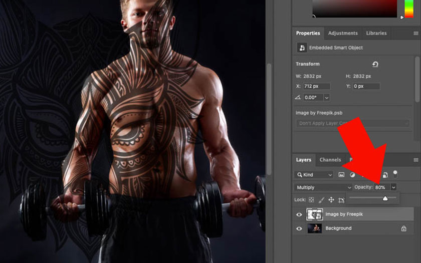Click the Opacity slider handle
This screenshot has height=263, width=421.
tap(385, 198)
